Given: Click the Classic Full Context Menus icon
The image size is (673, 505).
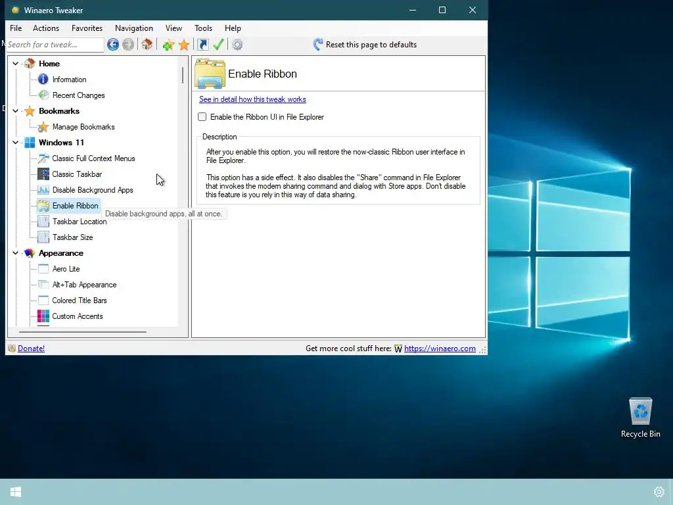Looking at the screenshot, I should (43, 158).
